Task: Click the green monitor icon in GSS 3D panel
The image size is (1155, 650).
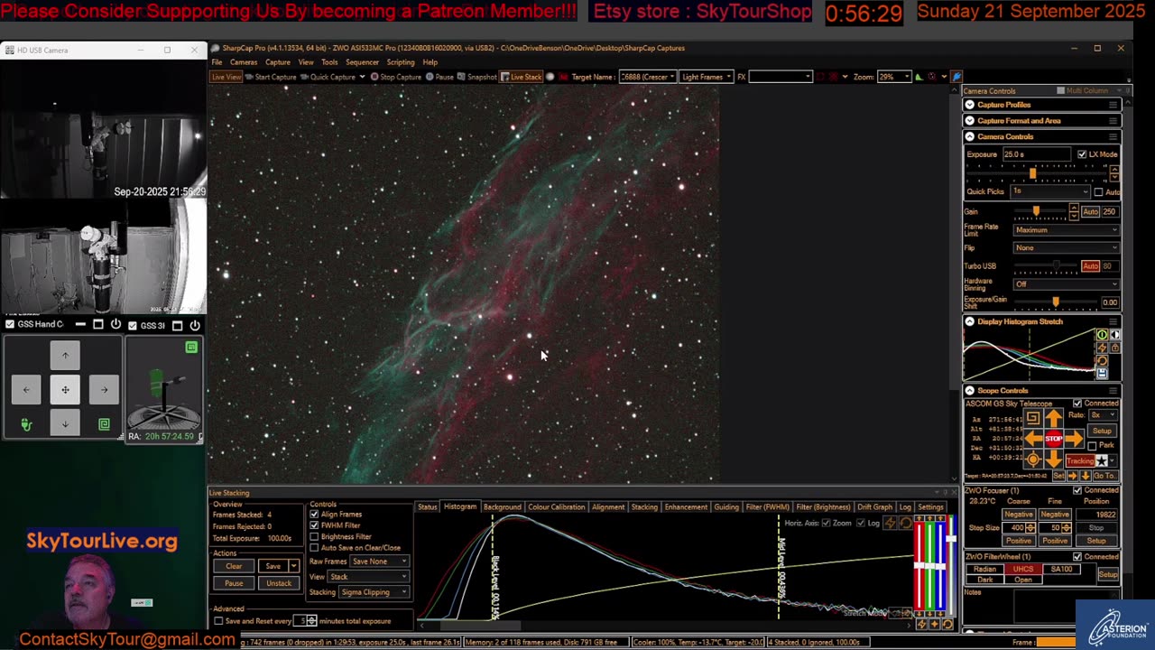Action: pyautogui.click(x=191, y=348)
